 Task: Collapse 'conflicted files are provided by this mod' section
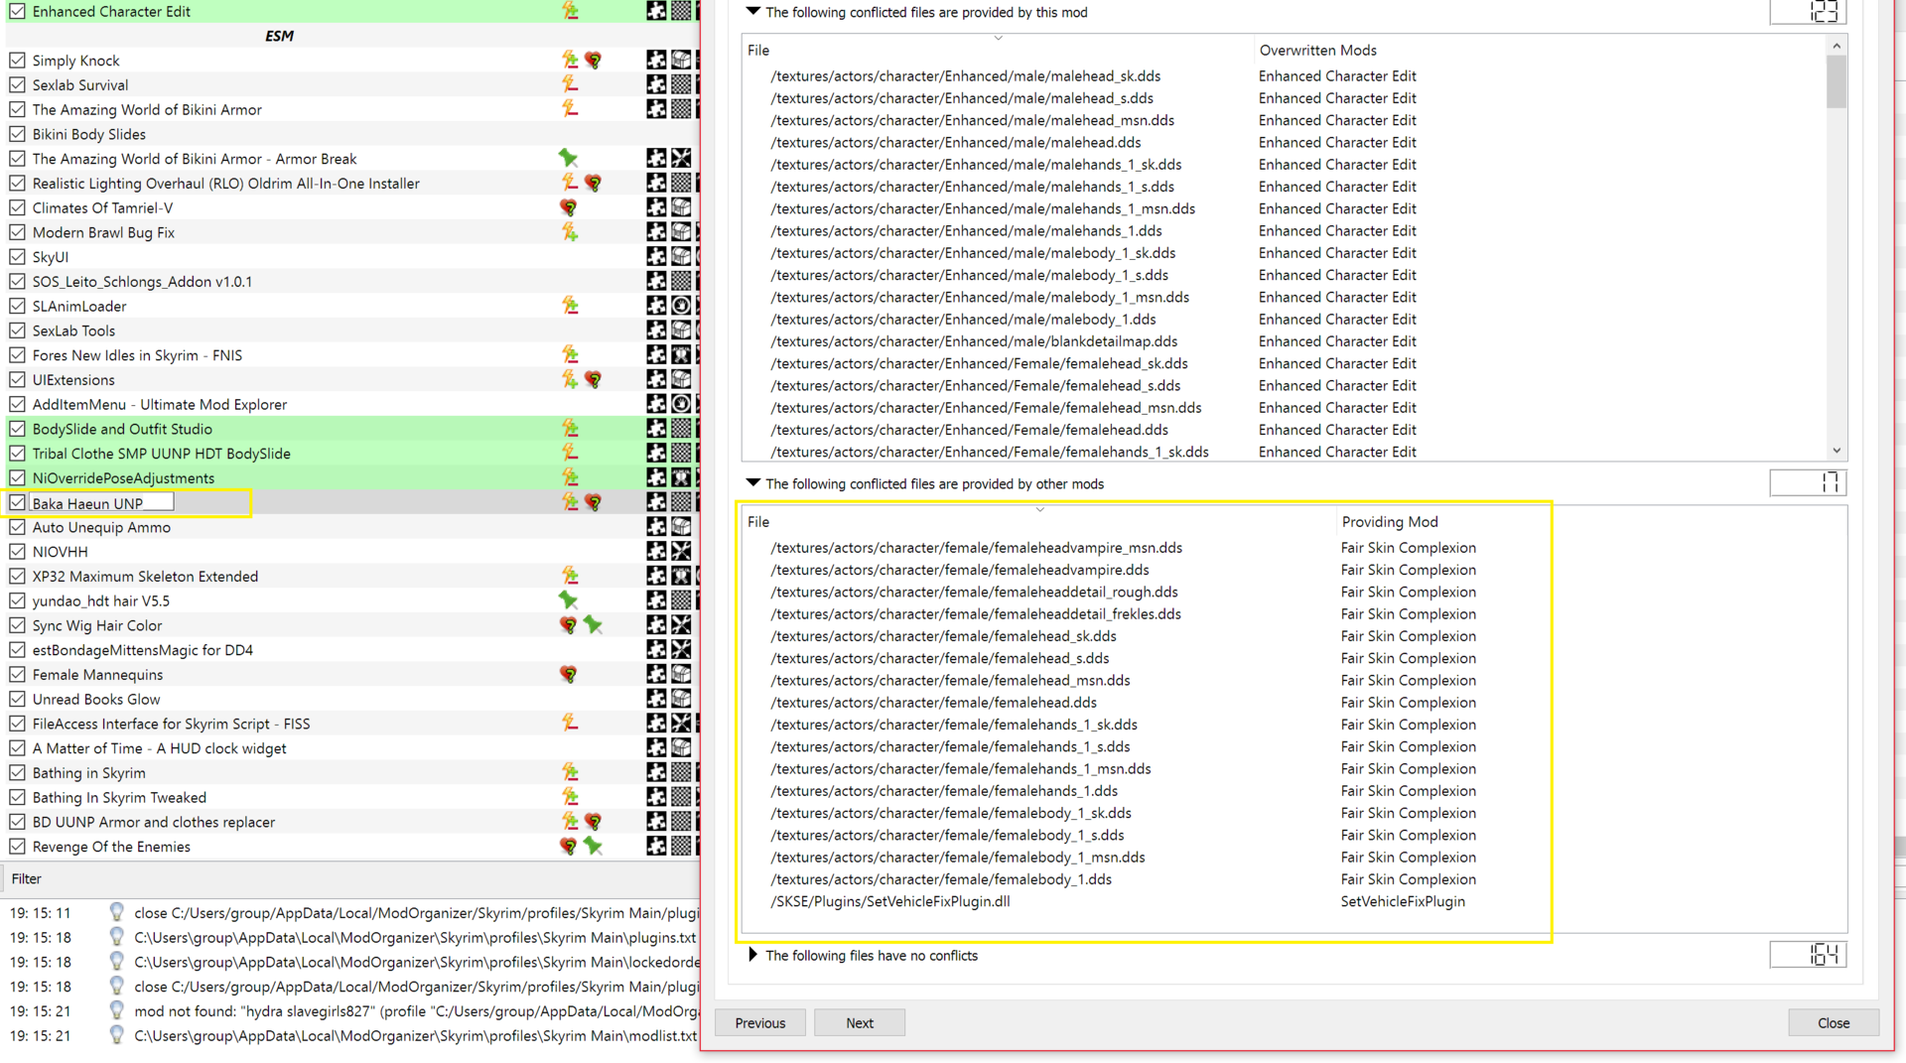coord(753,12)
